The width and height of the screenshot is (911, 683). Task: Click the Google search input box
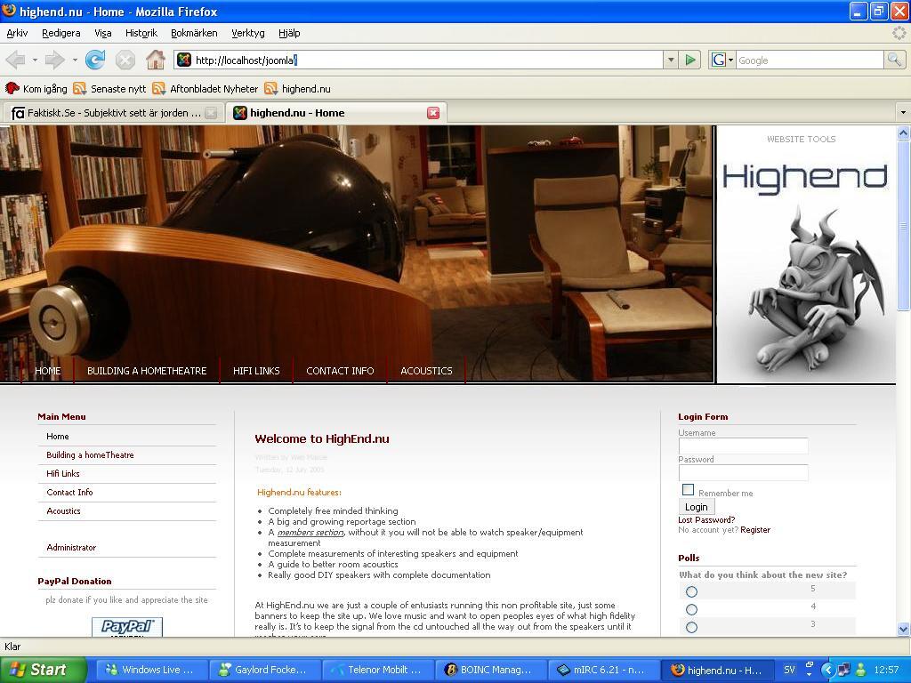pyautogui.click(x=810, y=60)
